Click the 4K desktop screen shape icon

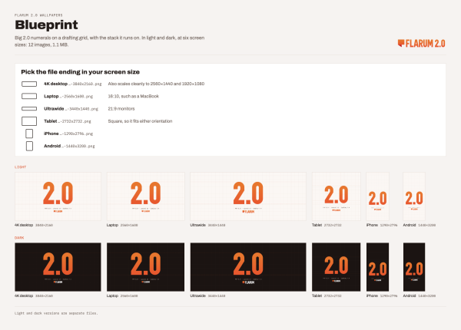[29, 84]
